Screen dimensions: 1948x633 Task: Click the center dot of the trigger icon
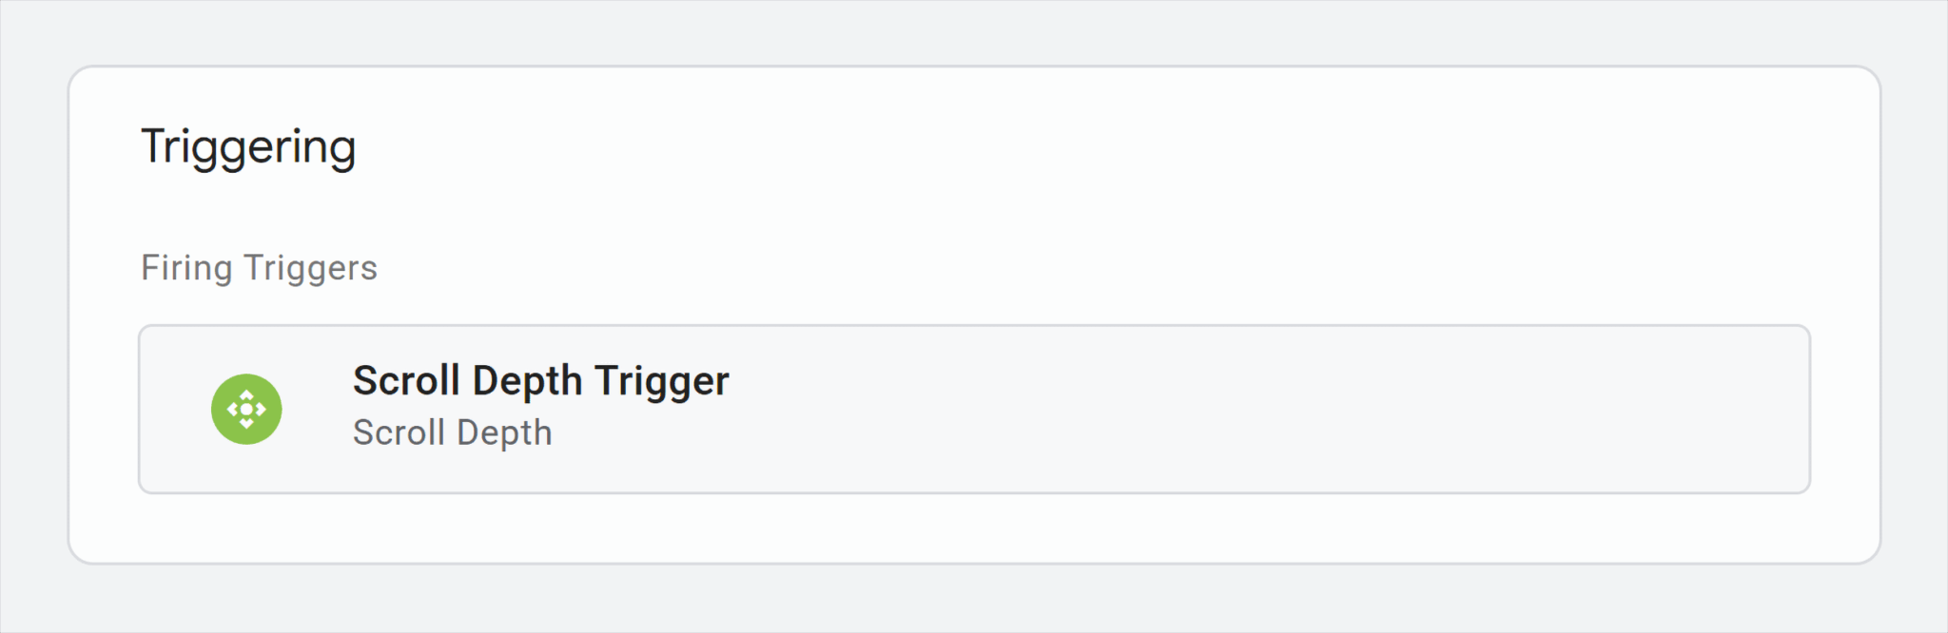click(x=246, y=410)
